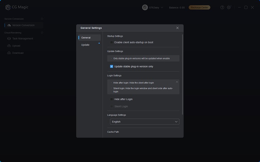
Task: Collapse the Cloud Rendering section icon
Action: pos(42,33)
